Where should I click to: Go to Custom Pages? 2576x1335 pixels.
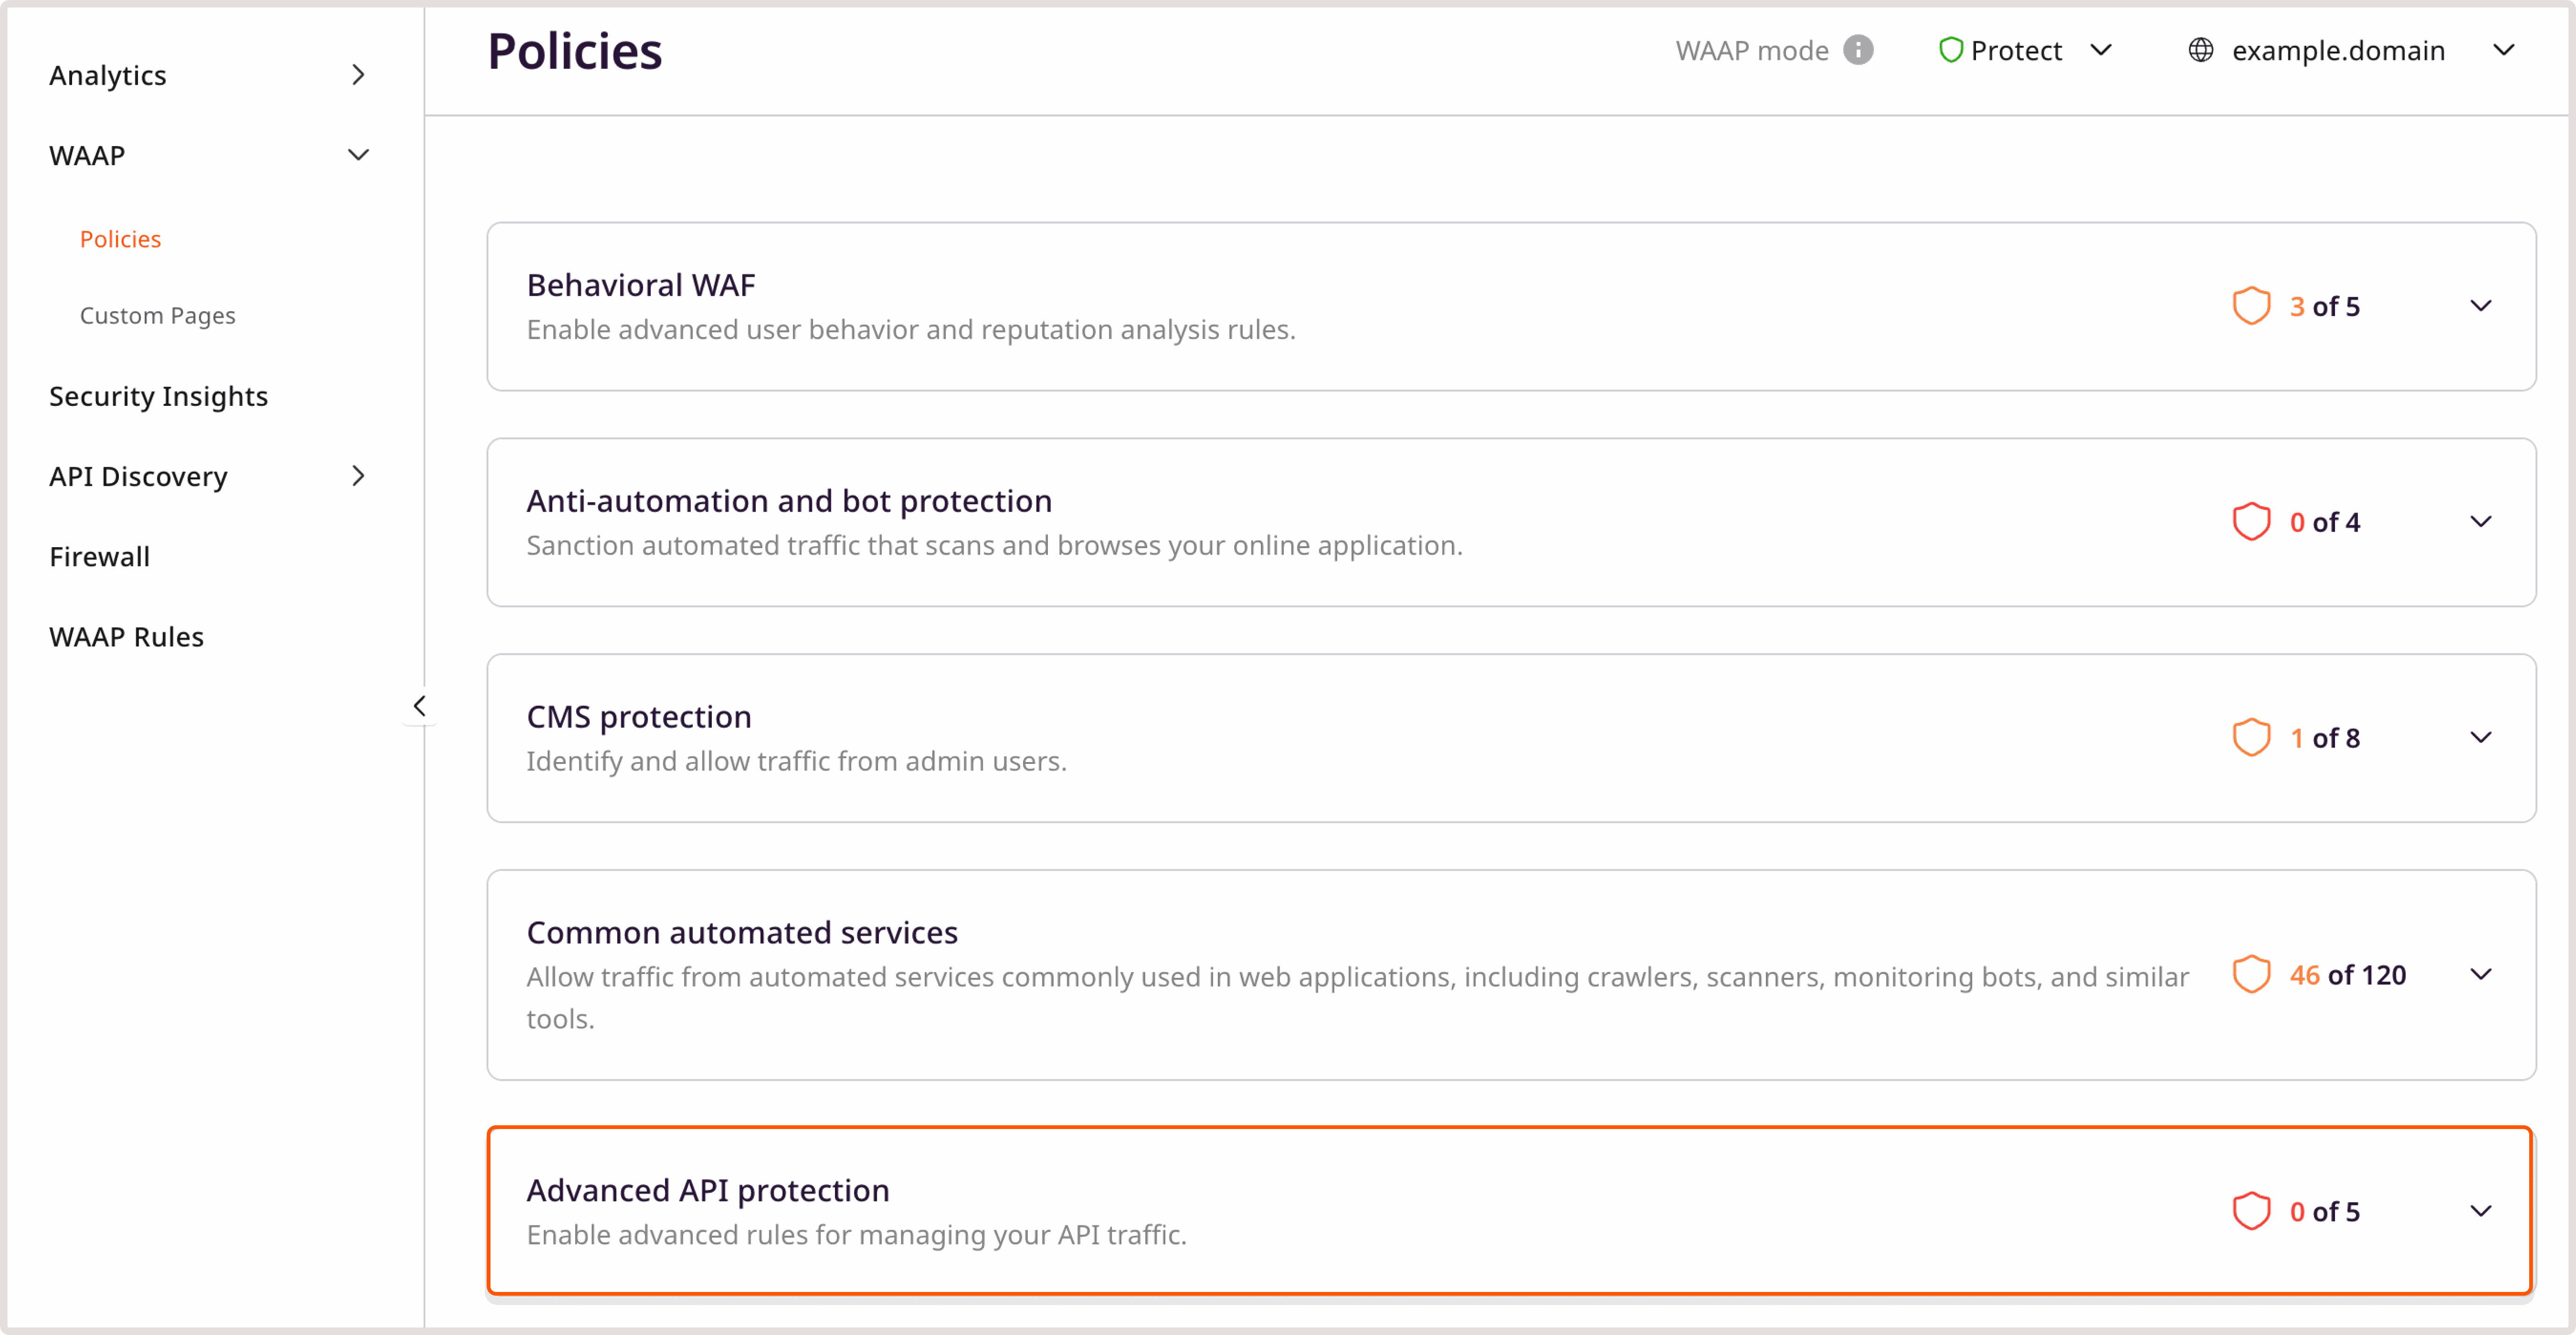tap(158, 316)
